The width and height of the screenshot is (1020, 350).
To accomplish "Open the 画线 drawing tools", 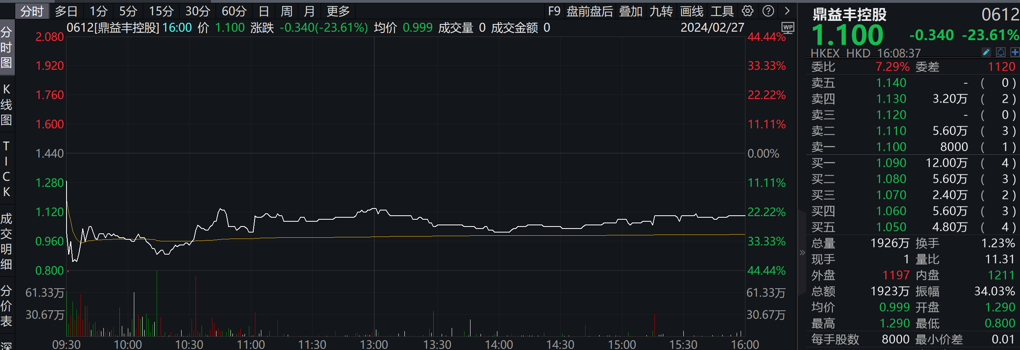I will (x=692, y=11).
